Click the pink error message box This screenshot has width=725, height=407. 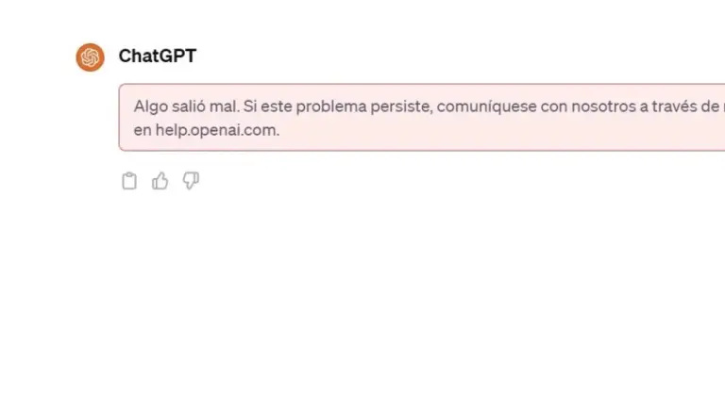coord(422,117)
